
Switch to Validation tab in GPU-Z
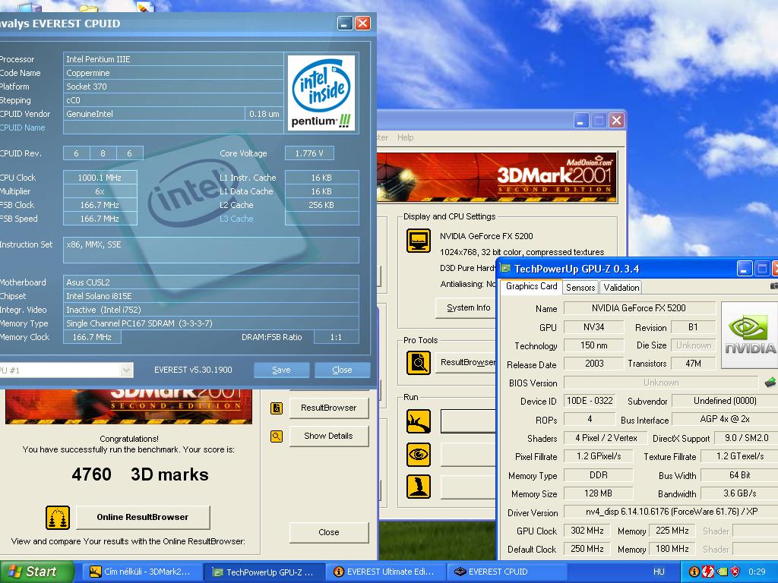click(621, 288)
